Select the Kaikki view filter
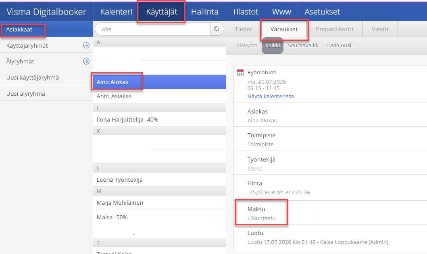The image size is (427, 254). [x=273, y=46]
